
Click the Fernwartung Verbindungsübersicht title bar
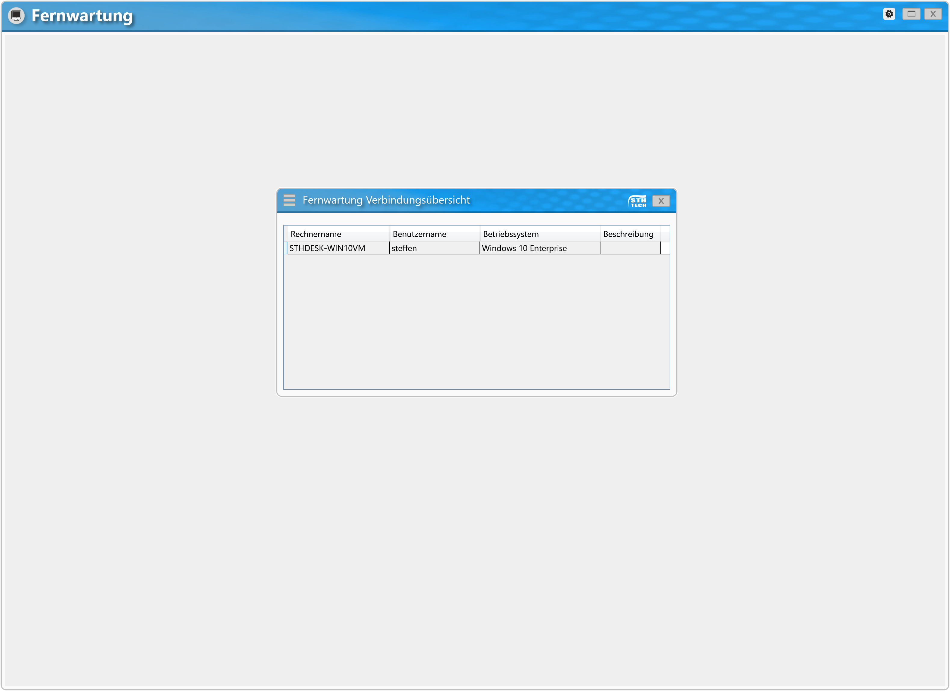point(544,200)
